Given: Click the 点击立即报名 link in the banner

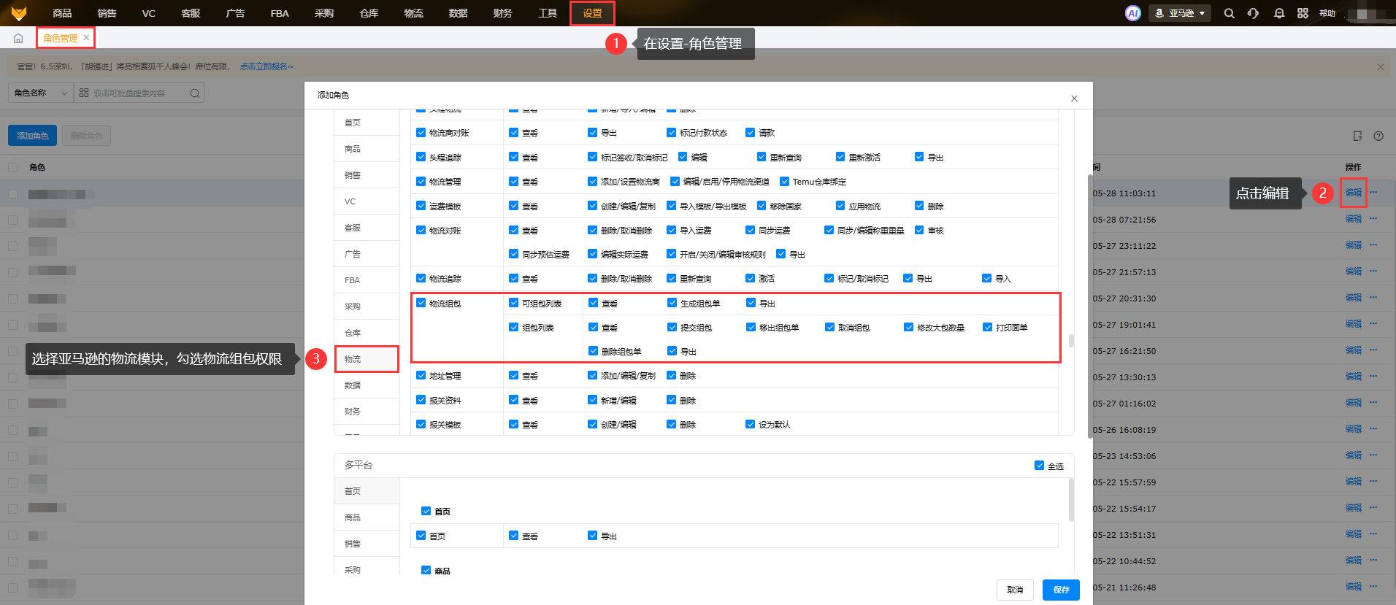Looking at the screenshot, I should [x=266, y=66].
